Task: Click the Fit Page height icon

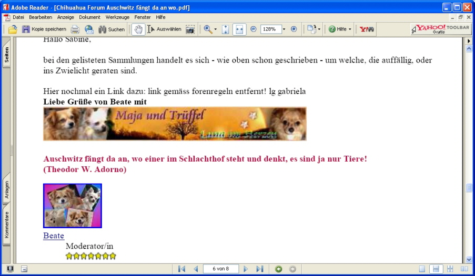Action: (x=225, y=29)
